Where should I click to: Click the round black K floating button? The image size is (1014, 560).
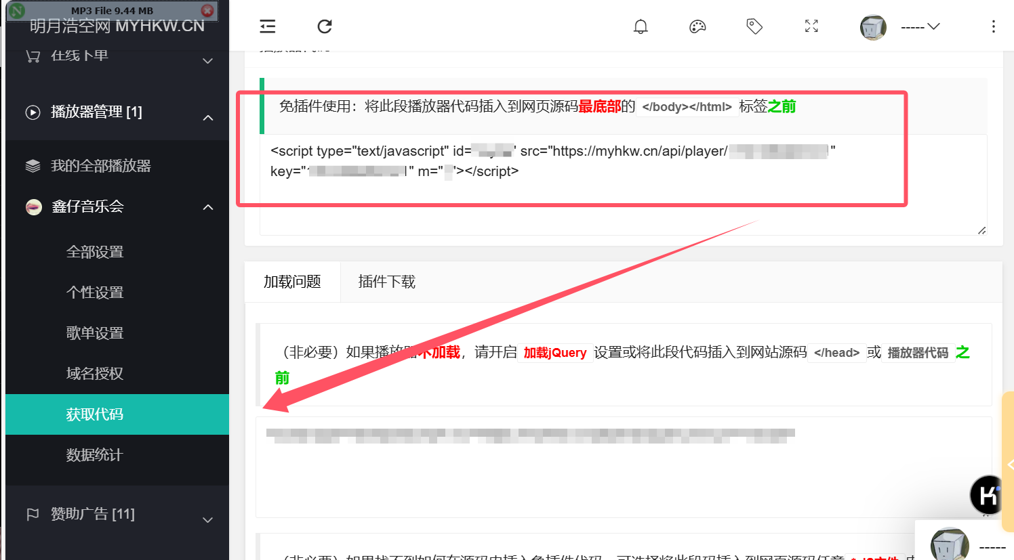pyautogui.click(x=987, y=495)
